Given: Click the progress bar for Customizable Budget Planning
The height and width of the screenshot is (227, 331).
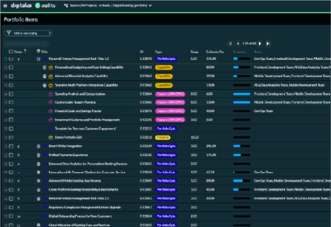Looking at the screenshot, I should coord(242,102).
